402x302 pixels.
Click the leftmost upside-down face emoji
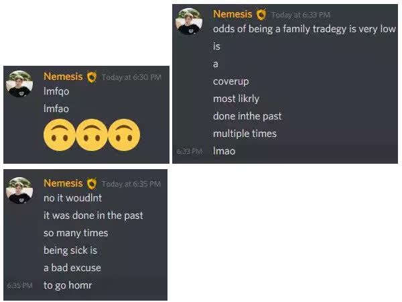59,135
